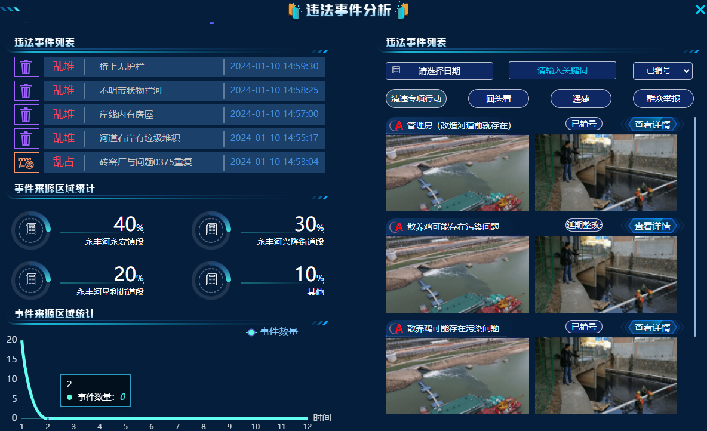707x431 pixels.
Task: Click trash icon beside 不明带状物拦河 event
Action: [x=26, y=91]
